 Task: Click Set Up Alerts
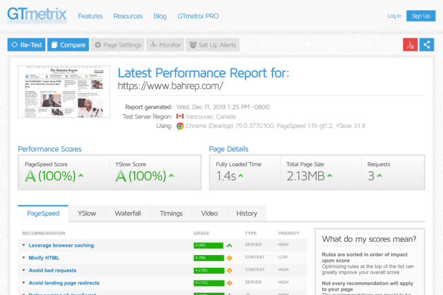click(213, 45)
